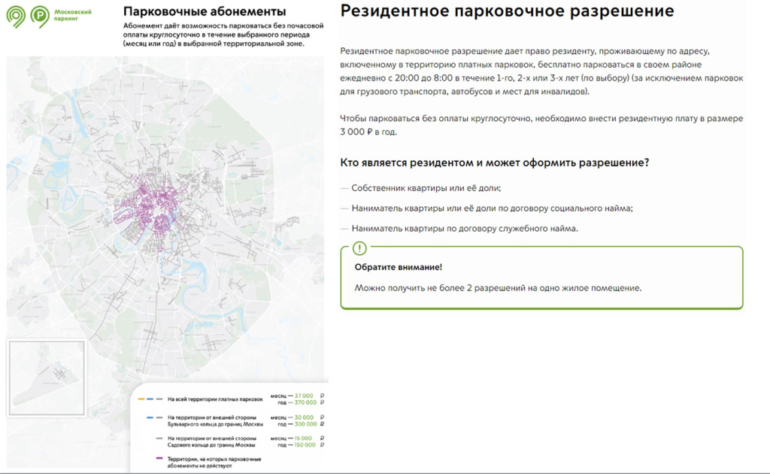Click the service-lease item Наниматель квартиры по договору служебного найма

465,229
